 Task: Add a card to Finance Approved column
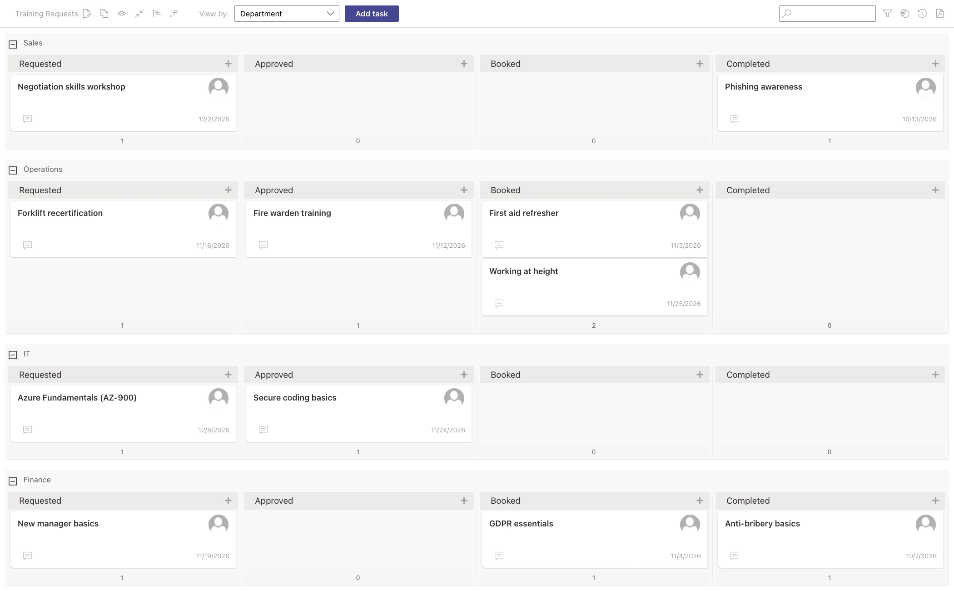tap(464, 501)
